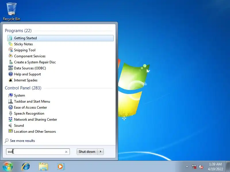This screenshot has width=230, height=172.
Task: Click the Sound speaker icon in results
Action: [10, 125]
